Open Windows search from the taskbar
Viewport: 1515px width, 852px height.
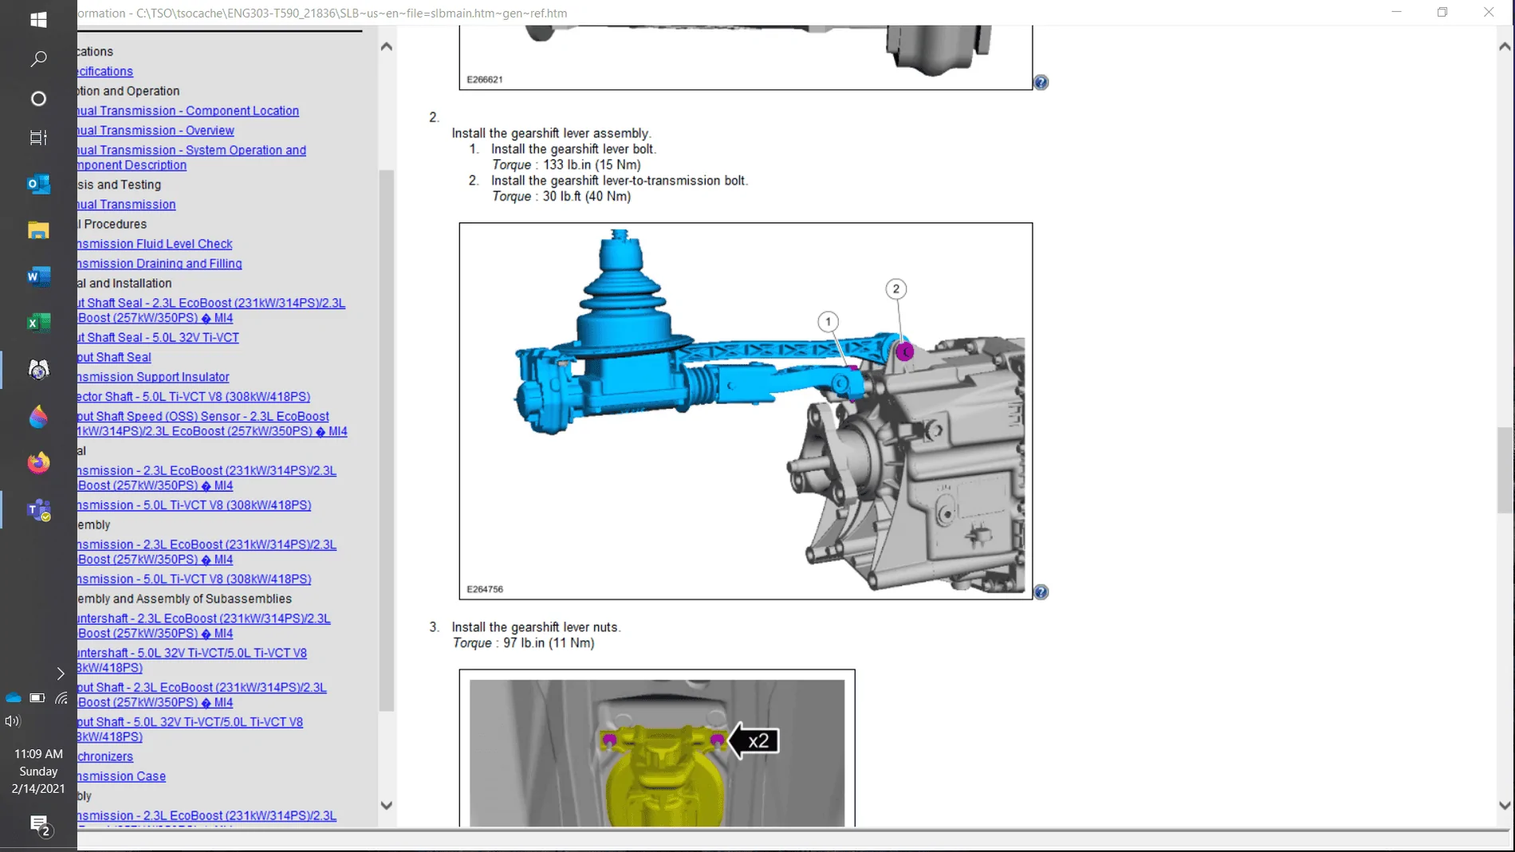pos(38,59)
